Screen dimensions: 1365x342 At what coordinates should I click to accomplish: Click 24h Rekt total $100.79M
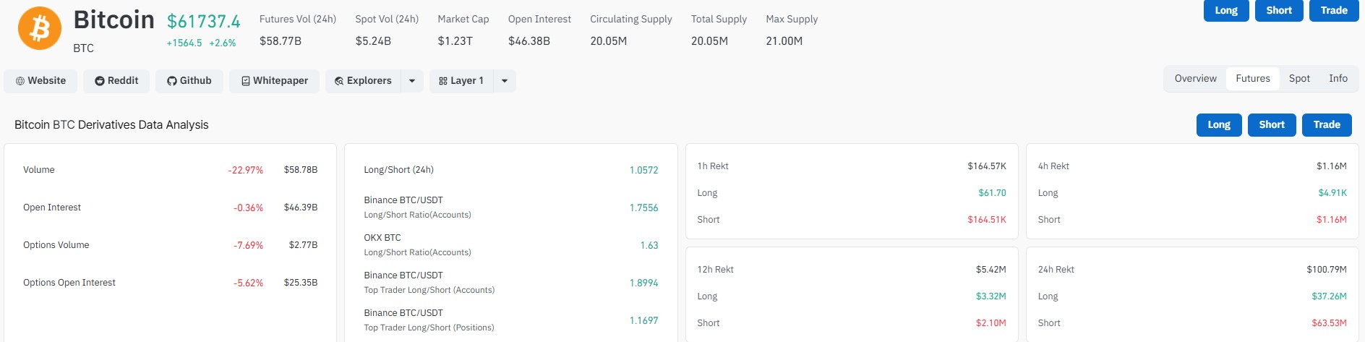1327,270
